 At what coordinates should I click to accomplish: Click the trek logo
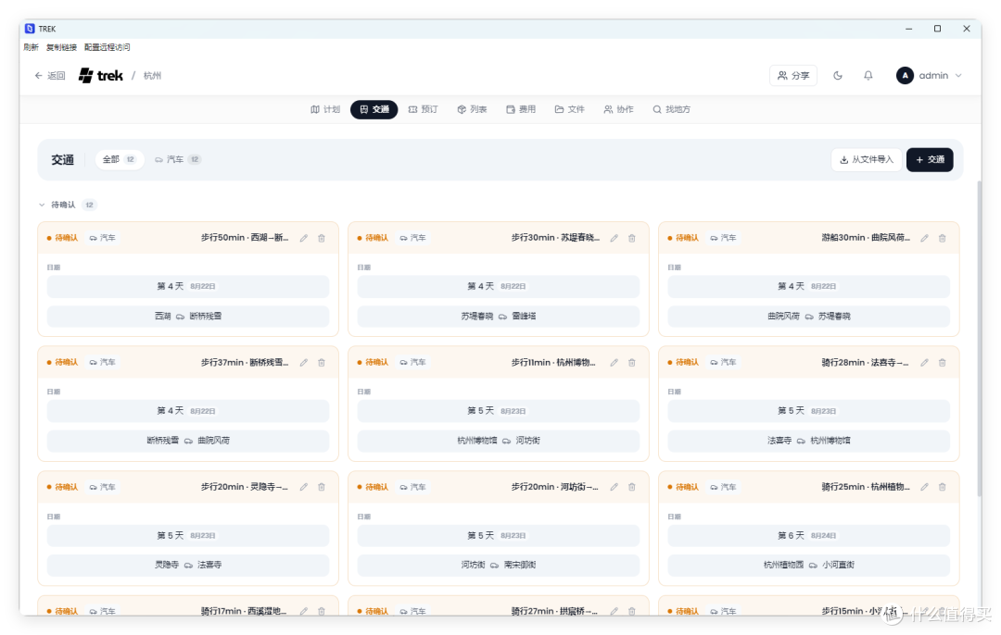tap(101, 75)
